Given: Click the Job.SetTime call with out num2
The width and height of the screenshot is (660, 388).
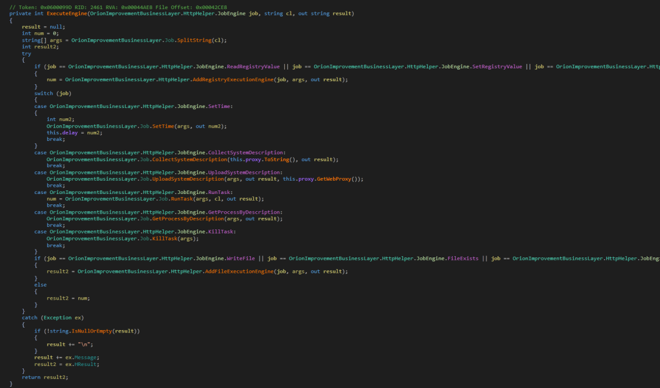Looking at the screenshot, I should coord(163,126).
